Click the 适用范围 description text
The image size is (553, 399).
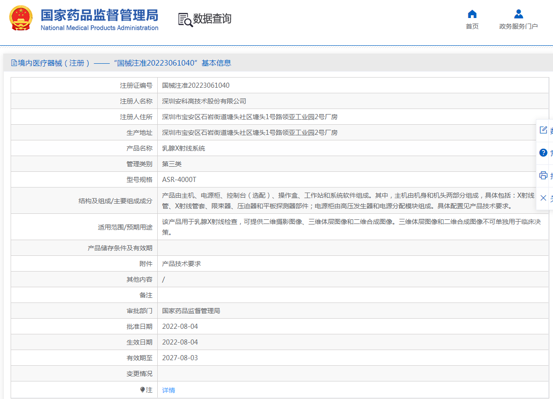click(x=351, y=227)
